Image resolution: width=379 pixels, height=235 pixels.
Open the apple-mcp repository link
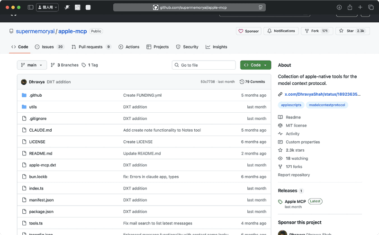(x=72, y=31)
